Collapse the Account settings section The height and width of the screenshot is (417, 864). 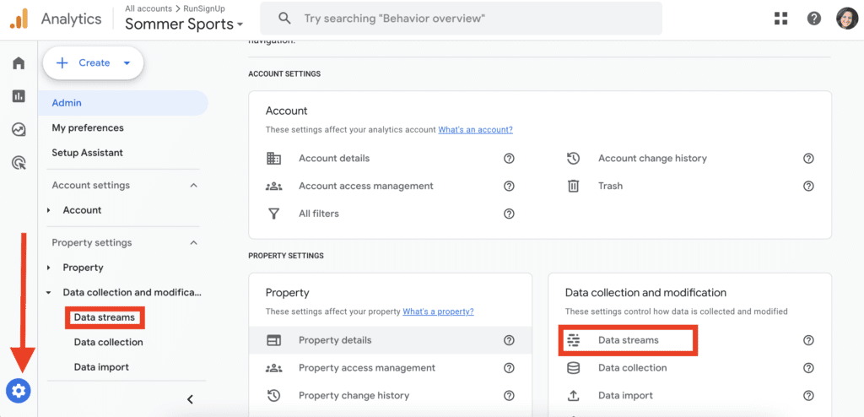(x=193, y=186)
